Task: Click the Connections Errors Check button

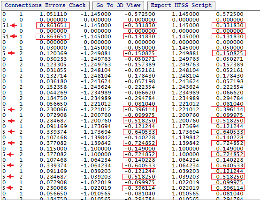Action: pyautogui.click(x=45, y=5)
